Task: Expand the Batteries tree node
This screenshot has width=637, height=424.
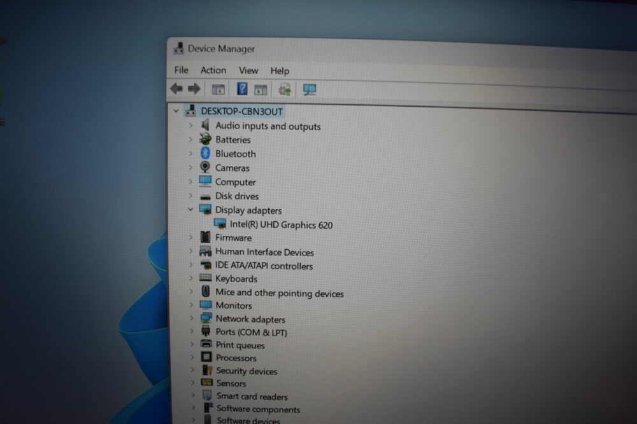Action: point(190,139)
